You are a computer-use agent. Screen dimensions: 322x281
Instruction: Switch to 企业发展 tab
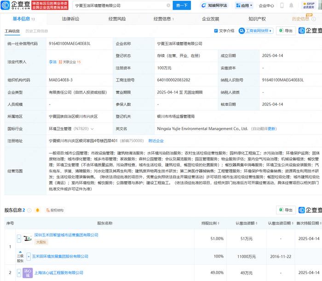click(211, 19)
